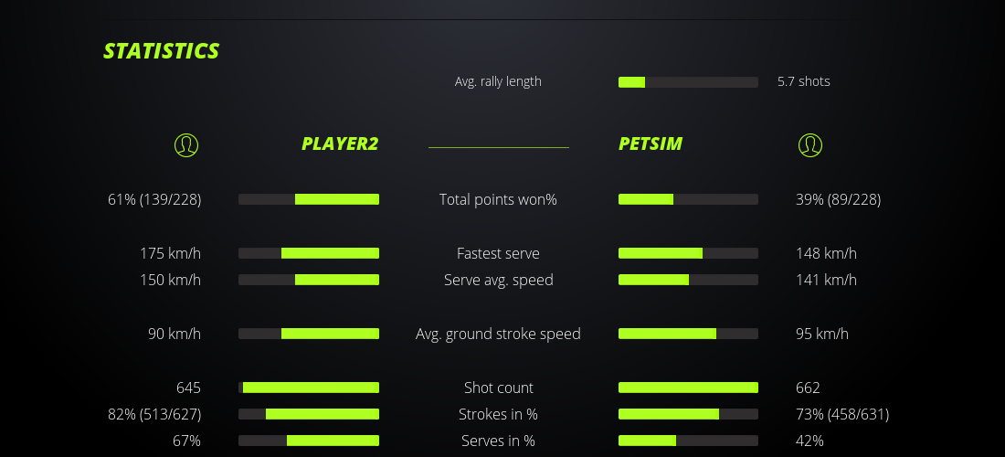Click the STATISTICS section title

click(x=162, y=51)
